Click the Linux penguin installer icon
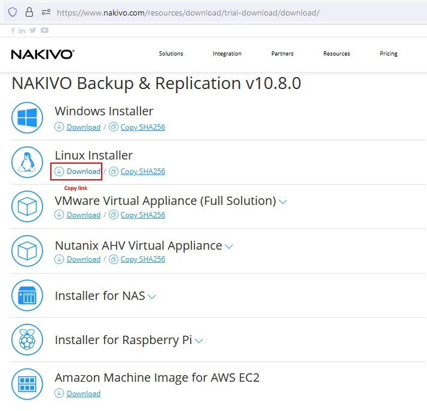Image resolution: width=427 pixels, height=411 pixels. pos(28,162)
